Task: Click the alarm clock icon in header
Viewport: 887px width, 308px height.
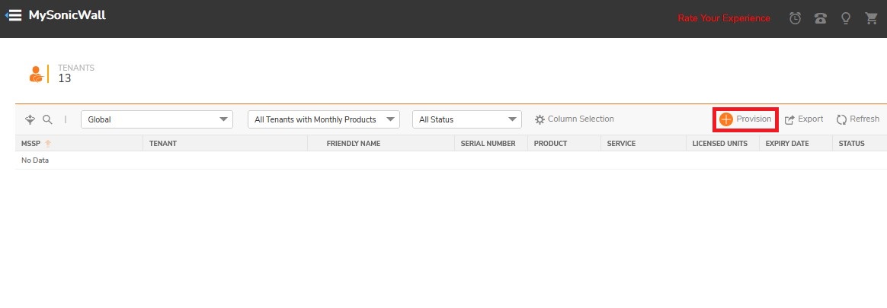Action: [795, 18]
